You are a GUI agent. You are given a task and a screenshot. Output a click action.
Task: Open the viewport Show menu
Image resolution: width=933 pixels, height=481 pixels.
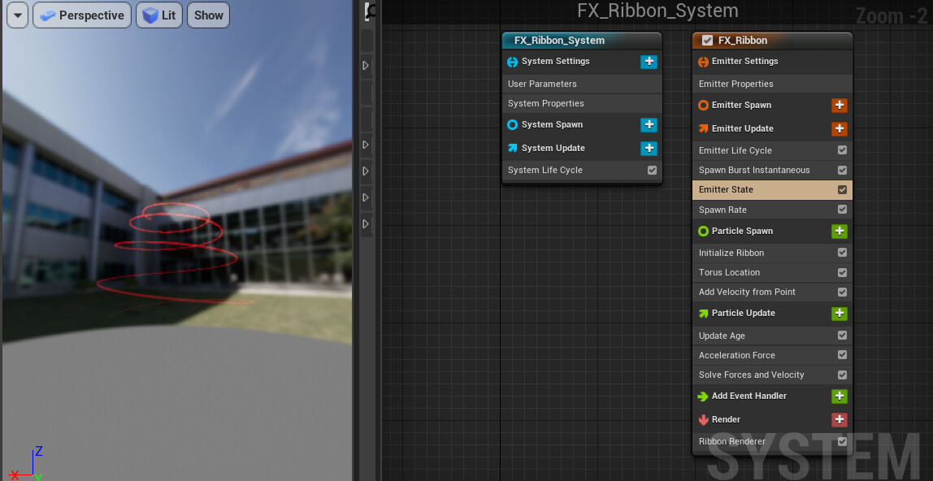[x=208, y=15]
